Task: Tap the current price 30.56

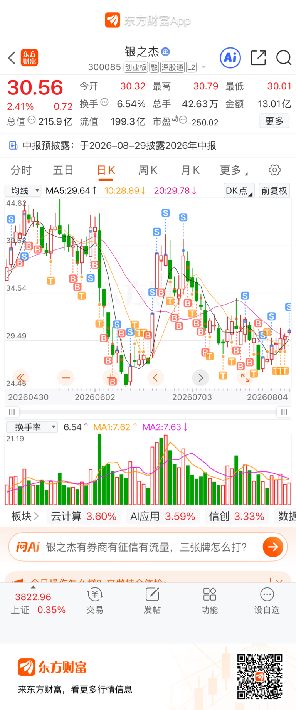Action: coord(35,87)
